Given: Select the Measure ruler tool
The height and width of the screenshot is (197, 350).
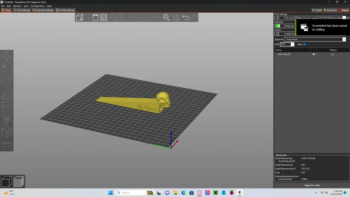Looking at the screenshot, I should [x=7, y=144].
